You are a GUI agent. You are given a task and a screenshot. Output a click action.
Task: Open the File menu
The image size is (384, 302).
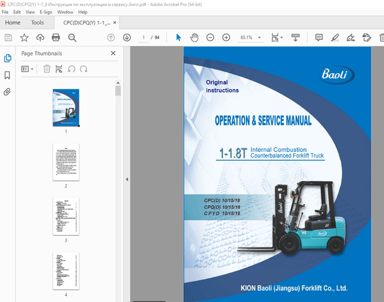click(5, 12)
